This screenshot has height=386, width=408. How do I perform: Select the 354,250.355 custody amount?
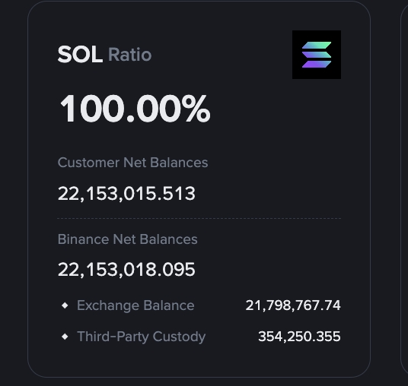[299, 337]
